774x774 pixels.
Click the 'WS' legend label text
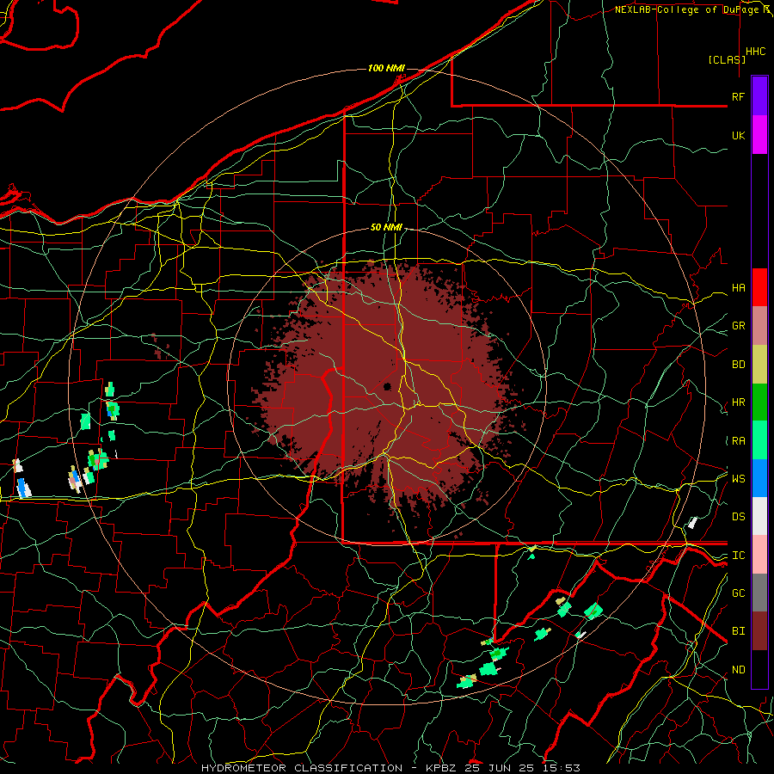pyautogui.click(x=738, y=479)
